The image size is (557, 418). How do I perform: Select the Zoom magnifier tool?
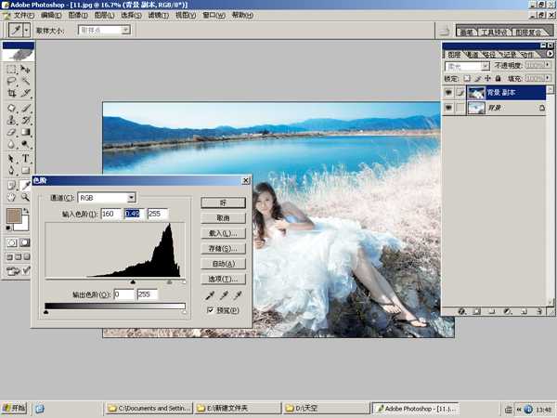[26, 196]
